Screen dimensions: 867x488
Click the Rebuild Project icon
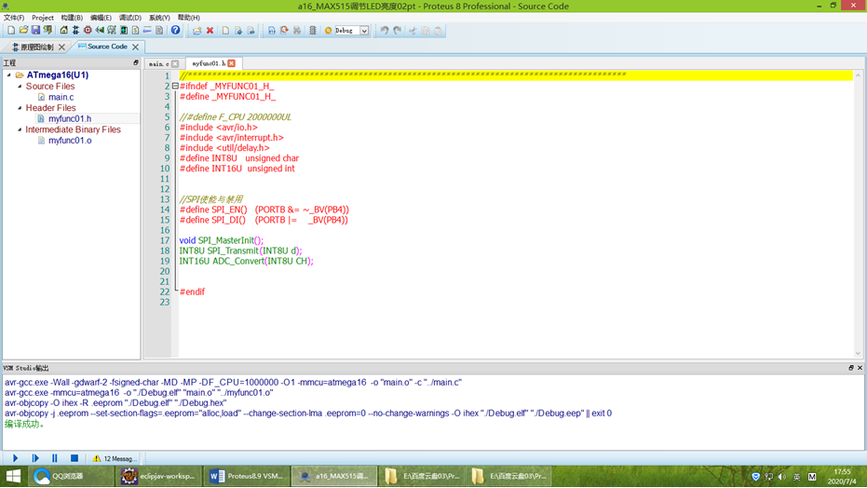[284, 31]
